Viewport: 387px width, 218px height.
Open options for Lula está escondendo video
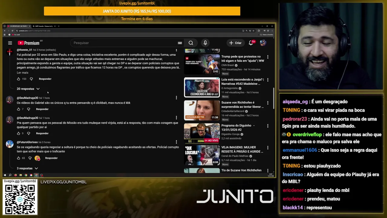pyautogui.click(x=268, y=80)
